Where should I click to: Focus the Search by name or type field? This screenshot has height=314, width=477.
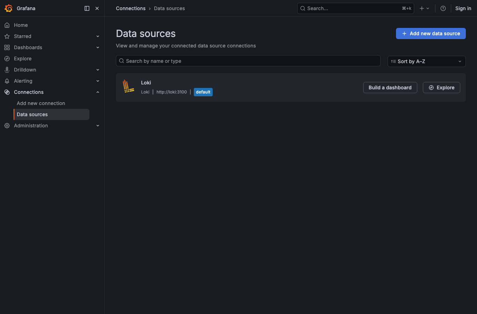[x=248, y=61]
